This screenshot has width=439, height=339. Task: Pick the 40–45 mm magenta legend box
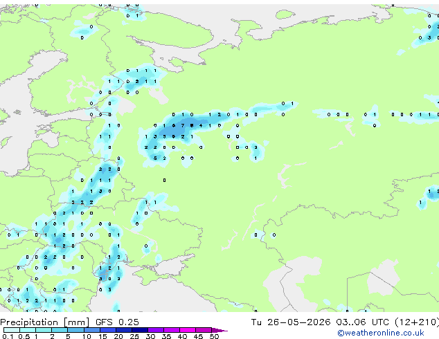188,330
